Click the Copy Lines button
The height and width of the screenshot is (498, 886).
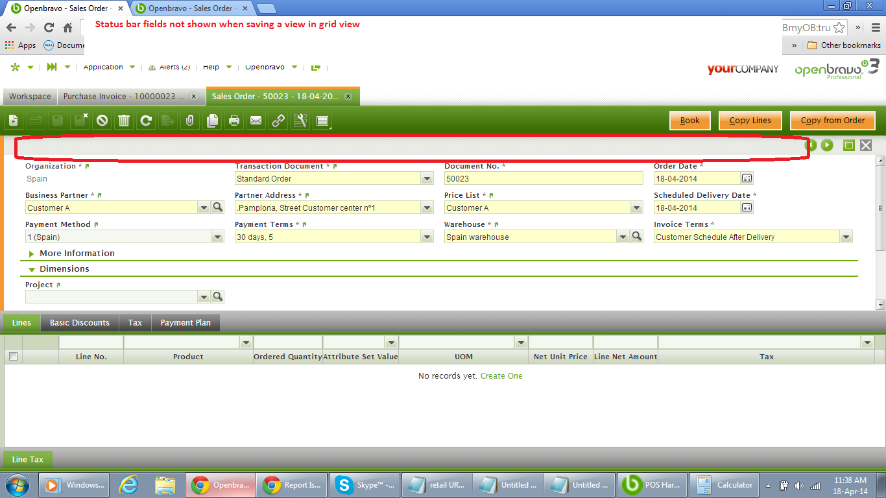coord(750,120)
